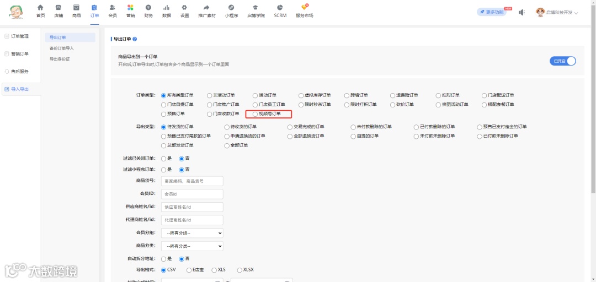The image size is (596, 282).
Task: Select 交易完成的订单 export type
Action: (x=290, y=127)
